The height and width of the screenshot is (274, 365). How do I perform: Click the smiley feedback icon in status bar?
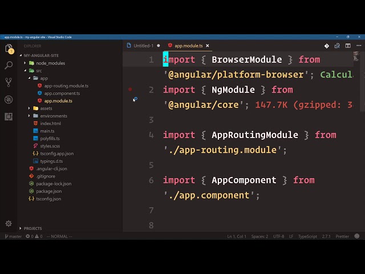click(357, 236)
